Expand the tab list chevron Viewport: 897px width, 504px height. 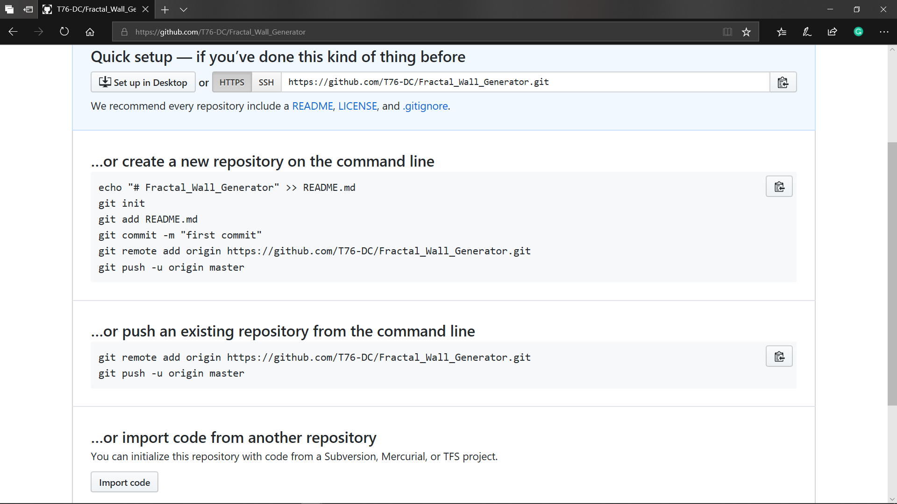(x=184, y=9)
